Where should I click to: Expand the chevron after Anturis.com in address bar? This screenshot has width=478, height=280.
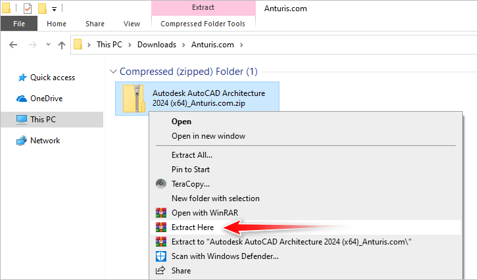tap(241, 45)
